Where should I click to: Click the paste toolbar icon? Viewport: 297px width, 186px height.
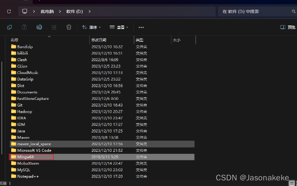coord(24,27)
